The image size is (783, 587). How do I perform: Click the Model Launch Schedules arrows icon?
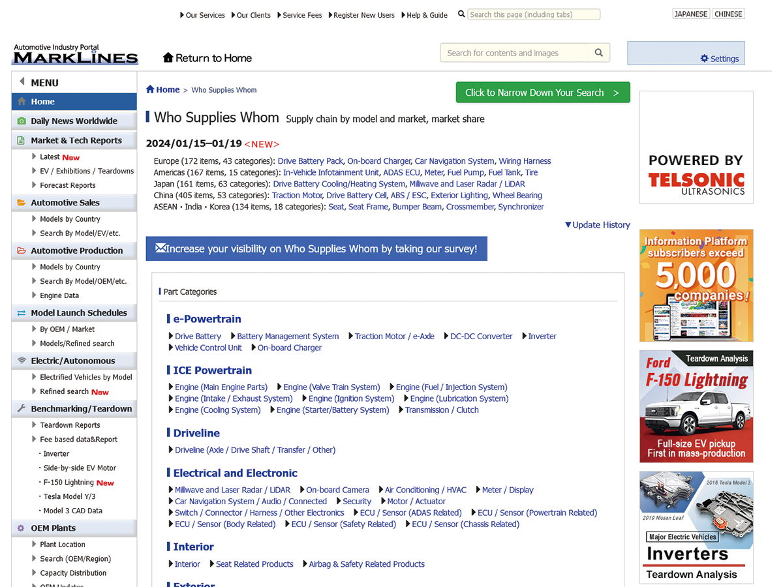(x=22, y=313)
